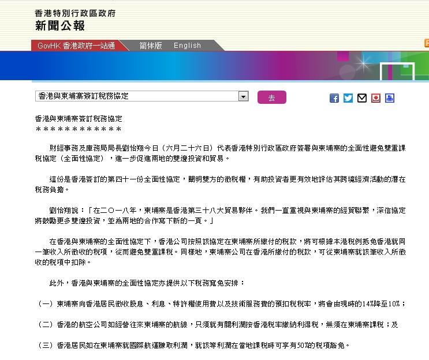Click the orange RSS icon at page edge
Screen dimensions: 429x360
(x=427, y=43)
